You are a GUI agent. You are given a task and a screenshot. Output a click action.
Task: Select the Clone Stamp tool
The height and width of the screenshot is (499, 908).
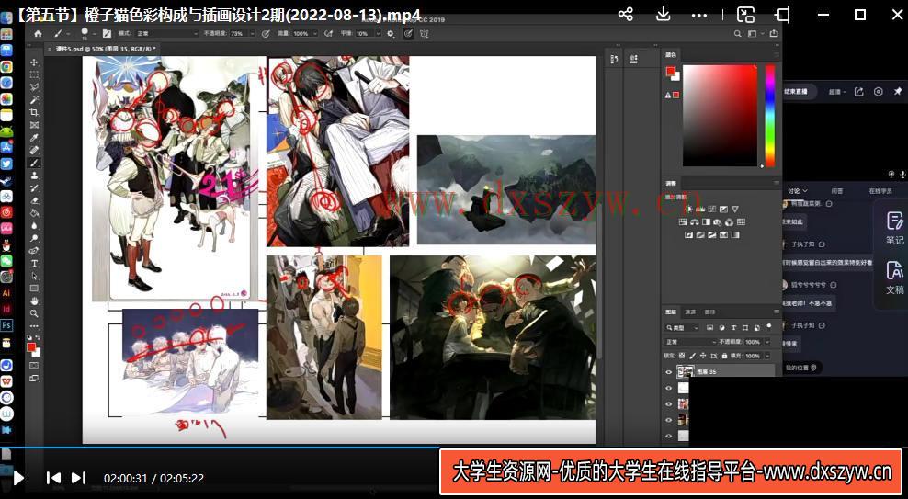34,176
